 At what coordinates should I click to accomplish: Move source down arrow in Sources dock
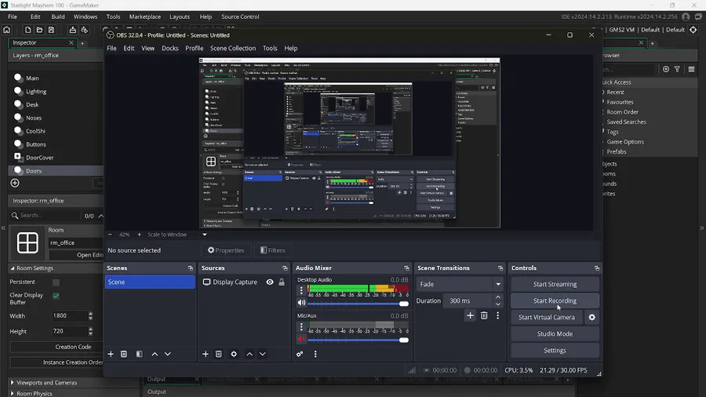263,354
